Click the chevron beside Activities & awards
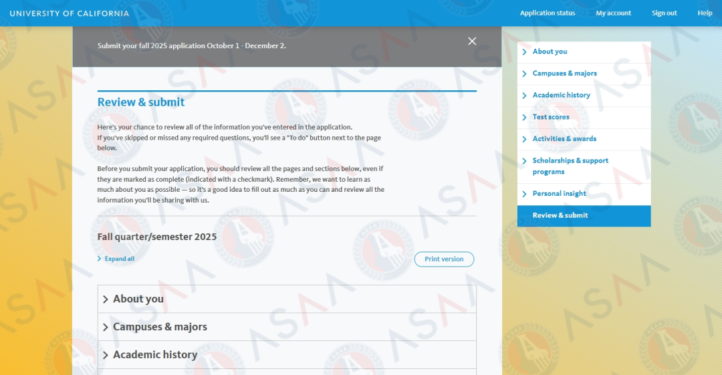 [x=525, y=139]
